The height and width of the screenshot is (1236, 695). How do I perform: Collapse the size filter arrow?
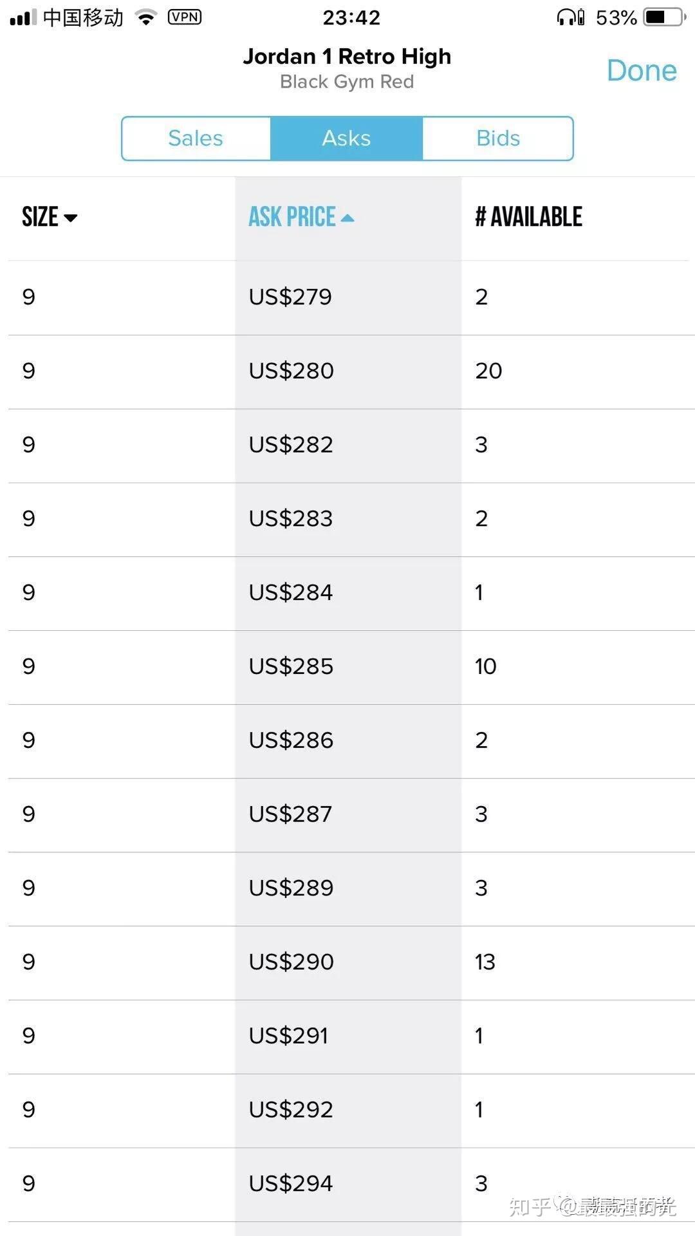coord(73,218)
